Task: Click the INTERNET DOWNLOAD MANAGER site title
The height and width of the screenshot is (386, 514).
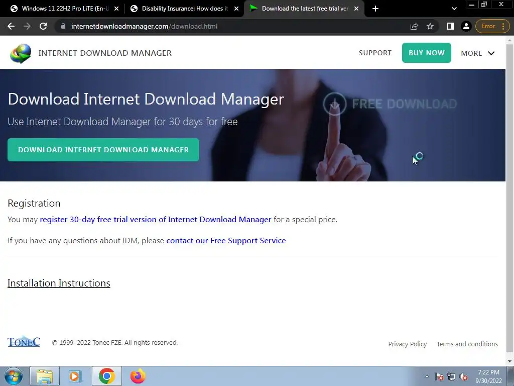Action: click(x=105, y=53)
